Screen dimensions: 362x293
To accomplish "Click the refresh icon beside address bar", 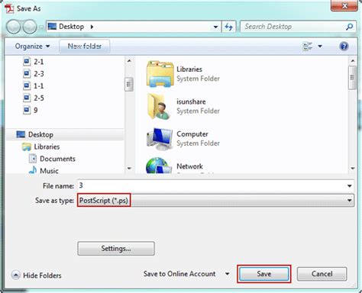I will [x=229, y=27].
